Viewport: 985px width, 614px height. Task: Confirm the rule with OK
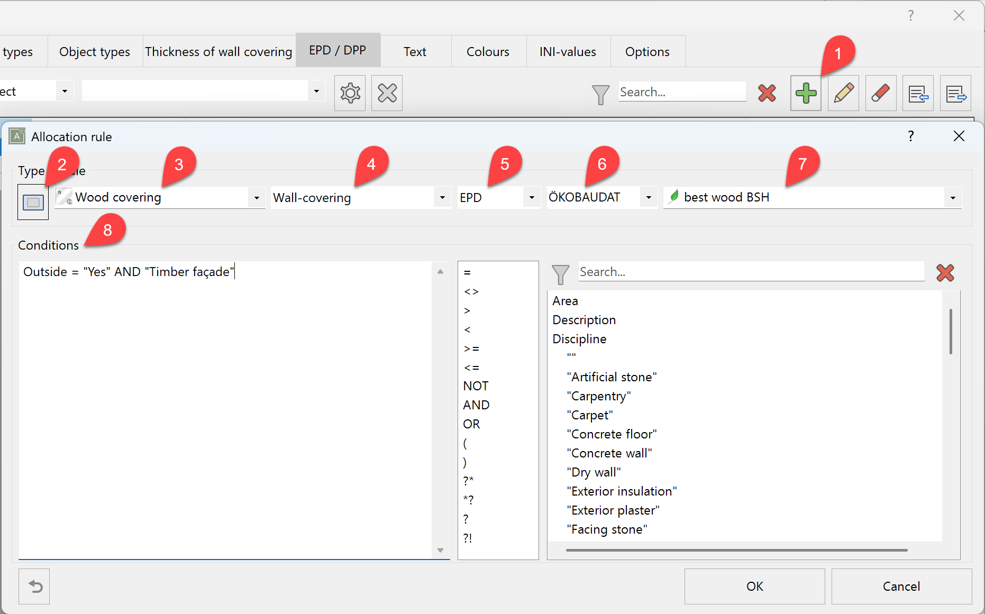click(754, 586)
